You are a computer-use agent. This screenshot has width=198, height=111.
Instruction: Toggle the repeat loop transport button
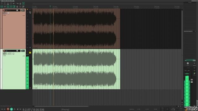pos(15,109)
